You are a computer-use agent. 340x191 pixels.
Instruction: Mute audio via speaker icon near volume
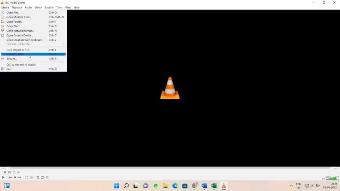(323, 179)
